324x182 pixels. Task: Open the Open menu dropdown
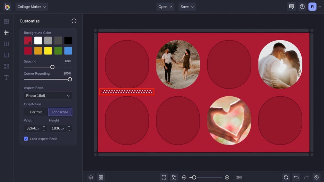point(165,7)
